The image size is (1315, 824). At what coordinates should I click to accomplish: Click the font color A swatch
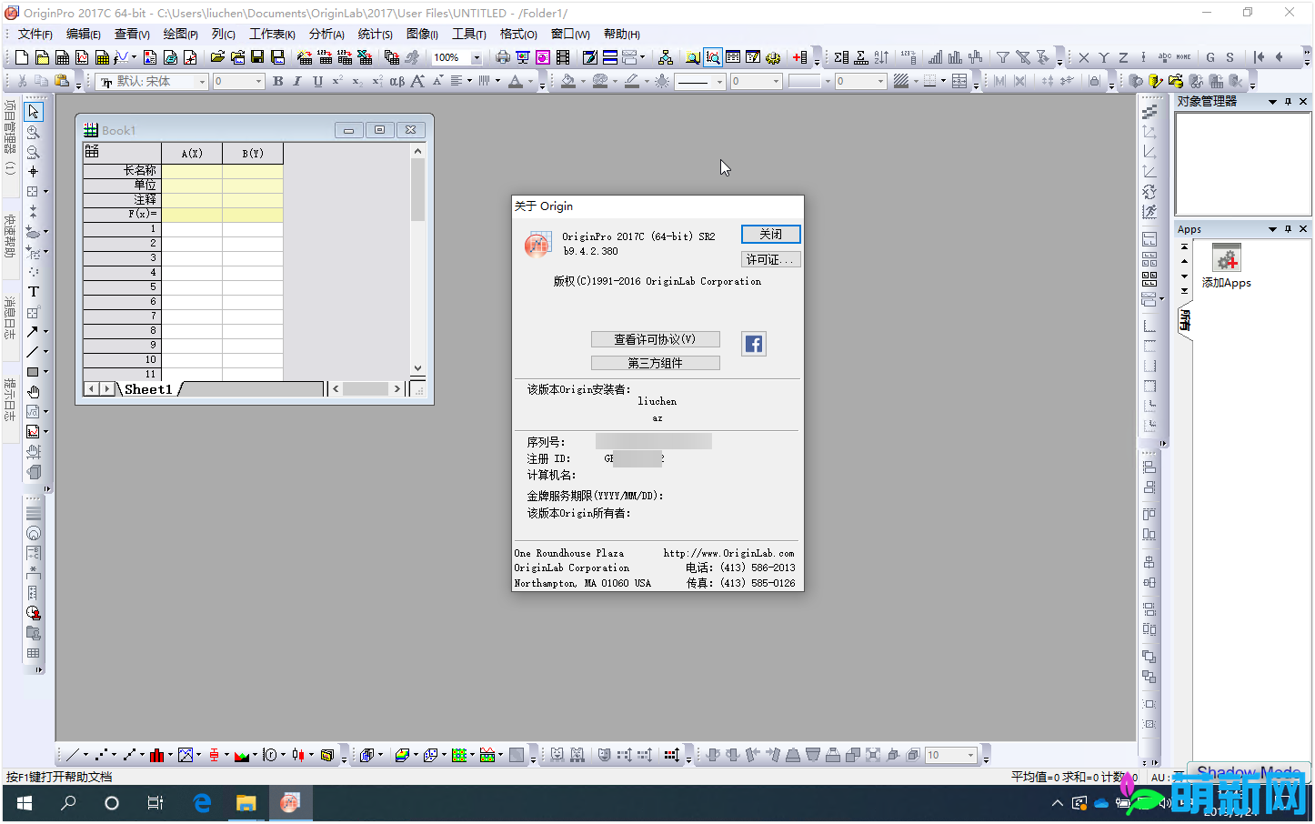516,81
